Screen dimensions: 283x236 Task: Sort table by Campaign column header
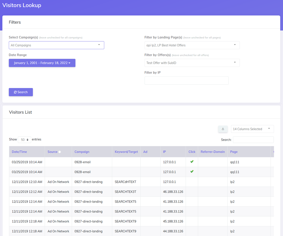(x=82, y=152)
